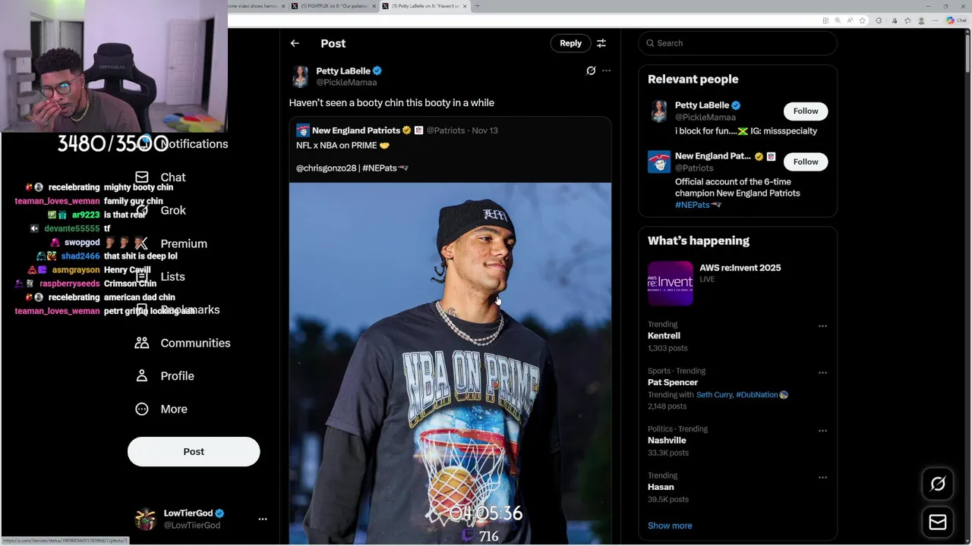Open Profile in the sidebar
This screenshot has height=546, width=972.
pyautogui.click(x=177, y=376)
